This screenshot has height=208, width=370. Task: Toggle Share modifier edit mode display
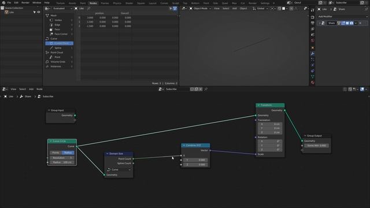click(x=343, y=23)
